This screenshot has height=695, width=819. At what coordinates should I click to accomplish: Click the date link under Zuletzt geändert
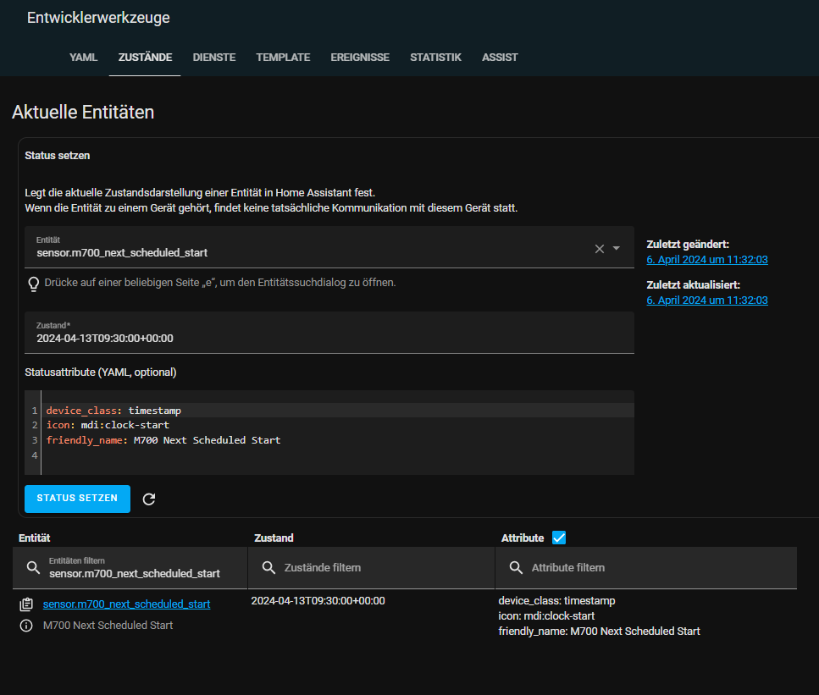(706, 259)
